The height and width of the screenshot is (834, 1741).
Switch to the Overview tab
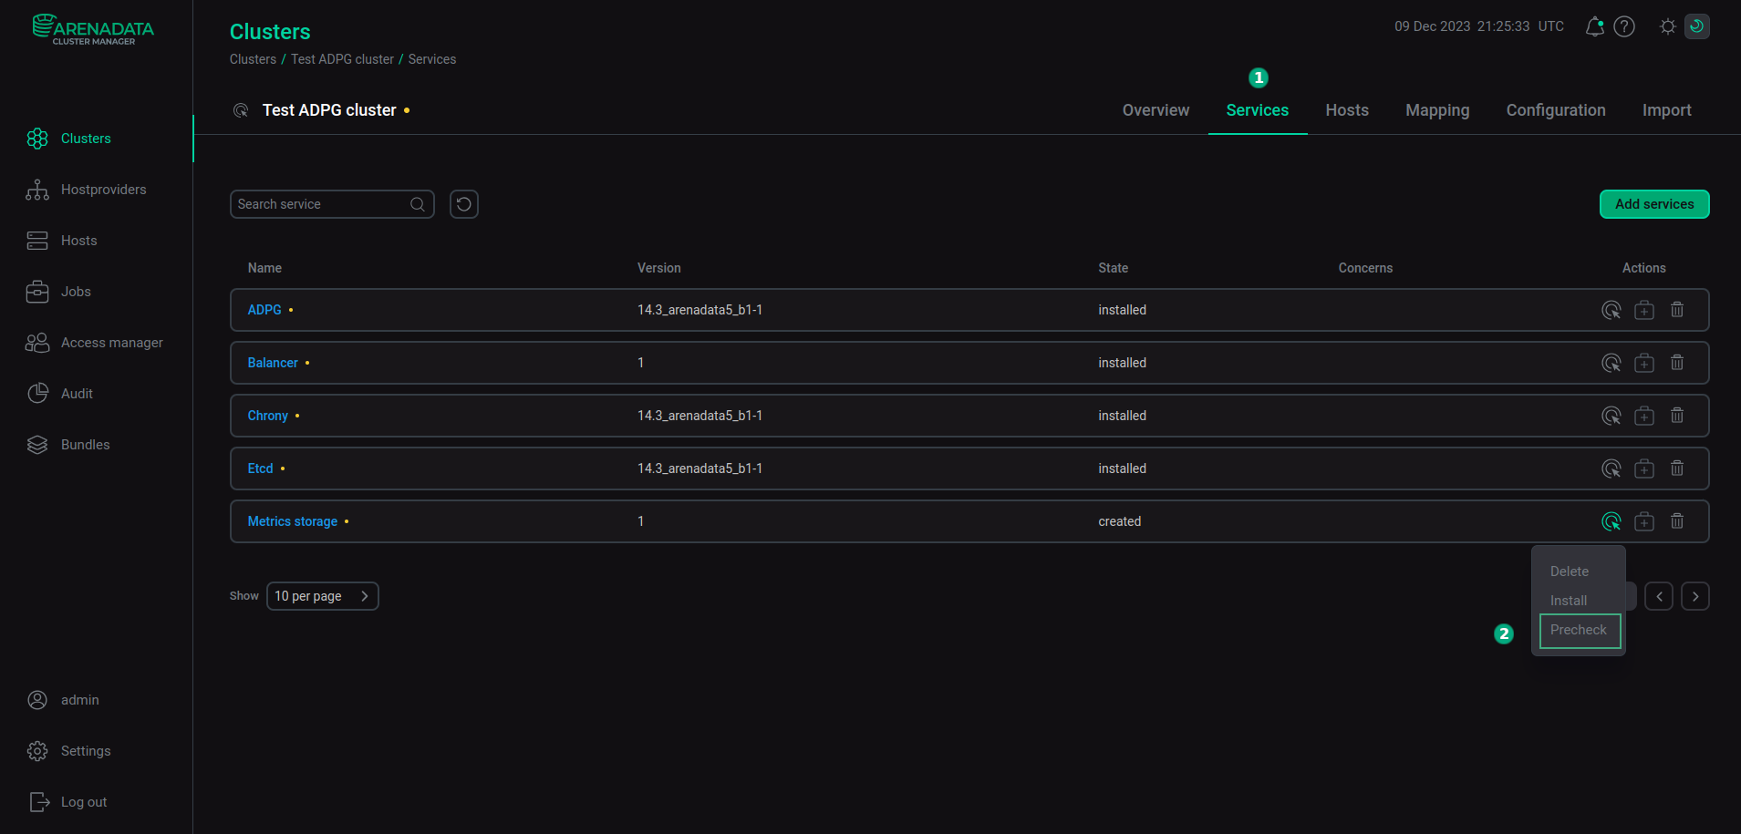pyautogui.click(x=1155, y=110)
